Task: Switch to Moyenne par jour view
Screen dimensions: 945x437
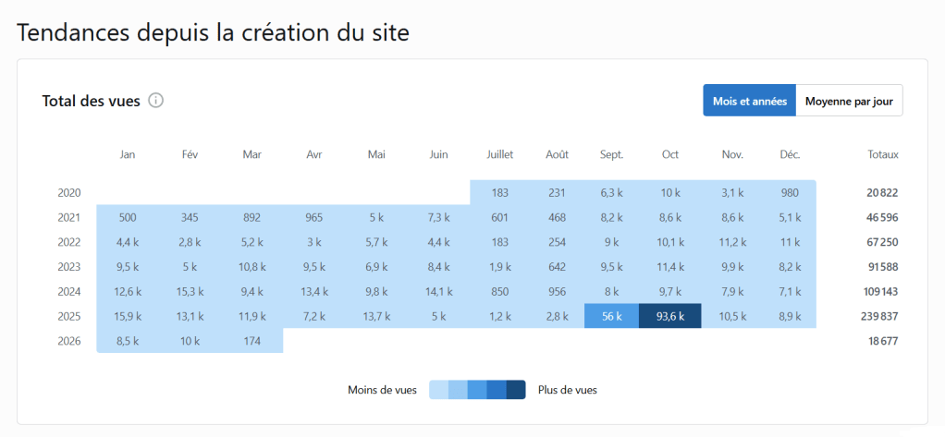Action: click(849, 101)
